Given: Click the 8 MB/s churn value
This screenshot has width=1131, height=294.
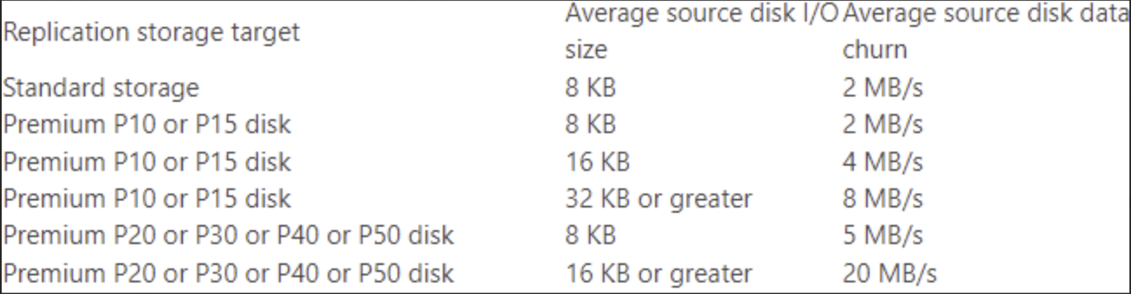Looking at the screenshot, I should (x=882, y=199).
